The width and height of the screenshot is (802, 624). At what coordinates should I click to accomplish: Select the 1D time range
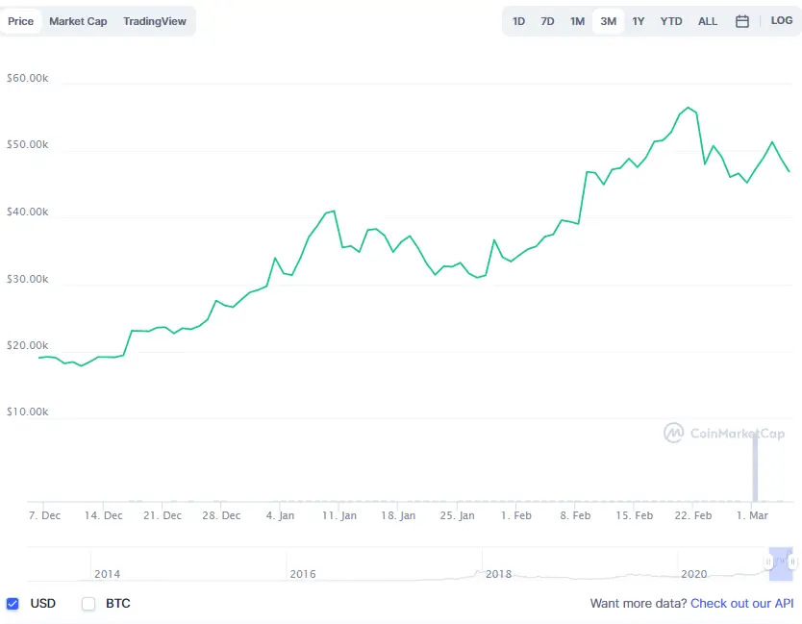[518, 21]
